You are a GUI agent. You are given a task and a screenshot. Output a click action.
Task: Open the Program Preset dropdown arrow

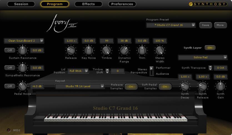[x=193, y=25]
